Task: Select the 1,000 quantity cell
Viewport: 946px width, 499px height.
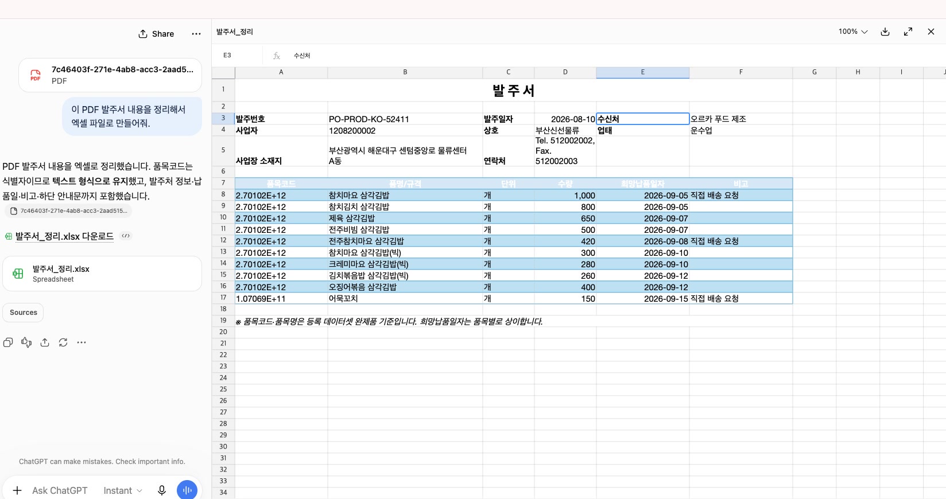Action: click(565, 195)
